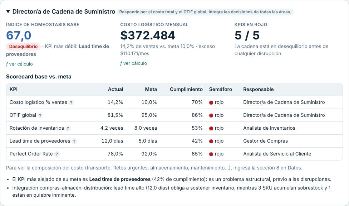Viewport: 349px width, 206px height.
Task: Collapse the Director/a de Cadena de Suministro section
Action: [x=8, y=11]
